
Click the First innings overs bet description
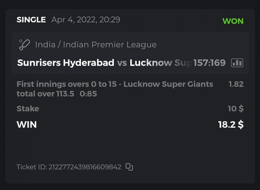coord(115,84)
